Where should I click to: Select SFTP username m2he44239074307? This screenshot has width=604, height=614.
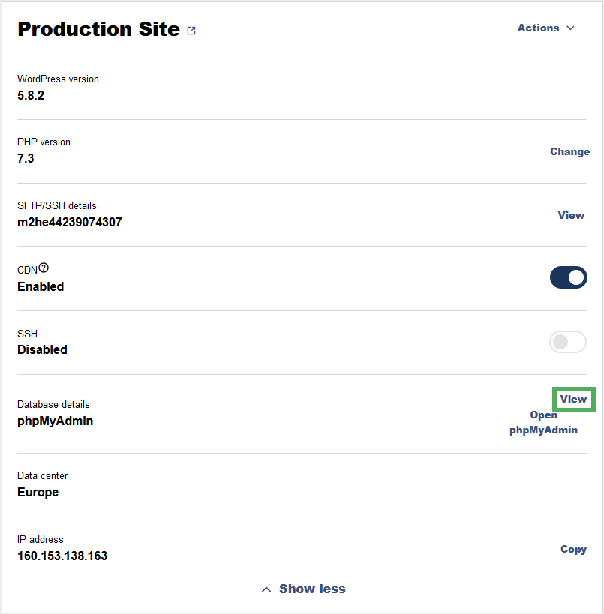coord(69,222)
